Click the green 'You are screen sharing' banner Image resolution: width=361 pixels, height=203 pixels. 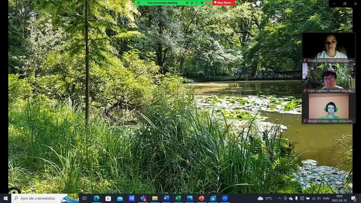[162, 3]
